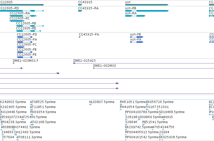214x141 pixels.
Task: Click the AT08525.5prime EST arrow
Action: [31, 104]
